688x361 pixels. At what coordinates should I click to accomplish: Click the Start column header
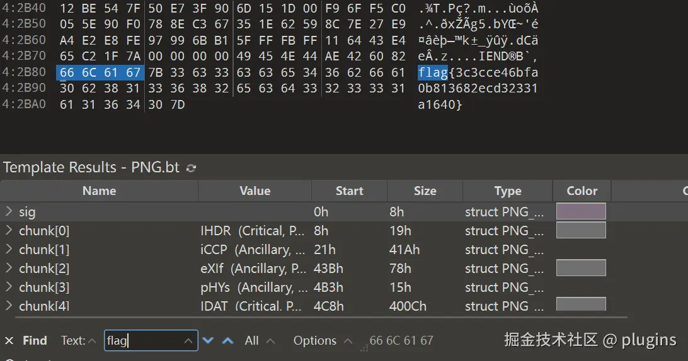pyautogui.click(x=349, y=191)
